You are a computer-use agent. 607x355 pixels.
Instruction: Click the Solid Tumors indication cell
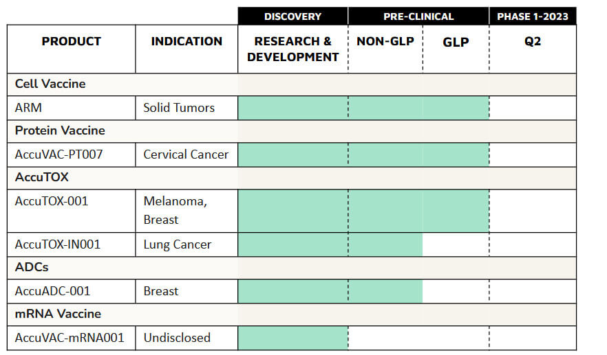coord(179,108)
